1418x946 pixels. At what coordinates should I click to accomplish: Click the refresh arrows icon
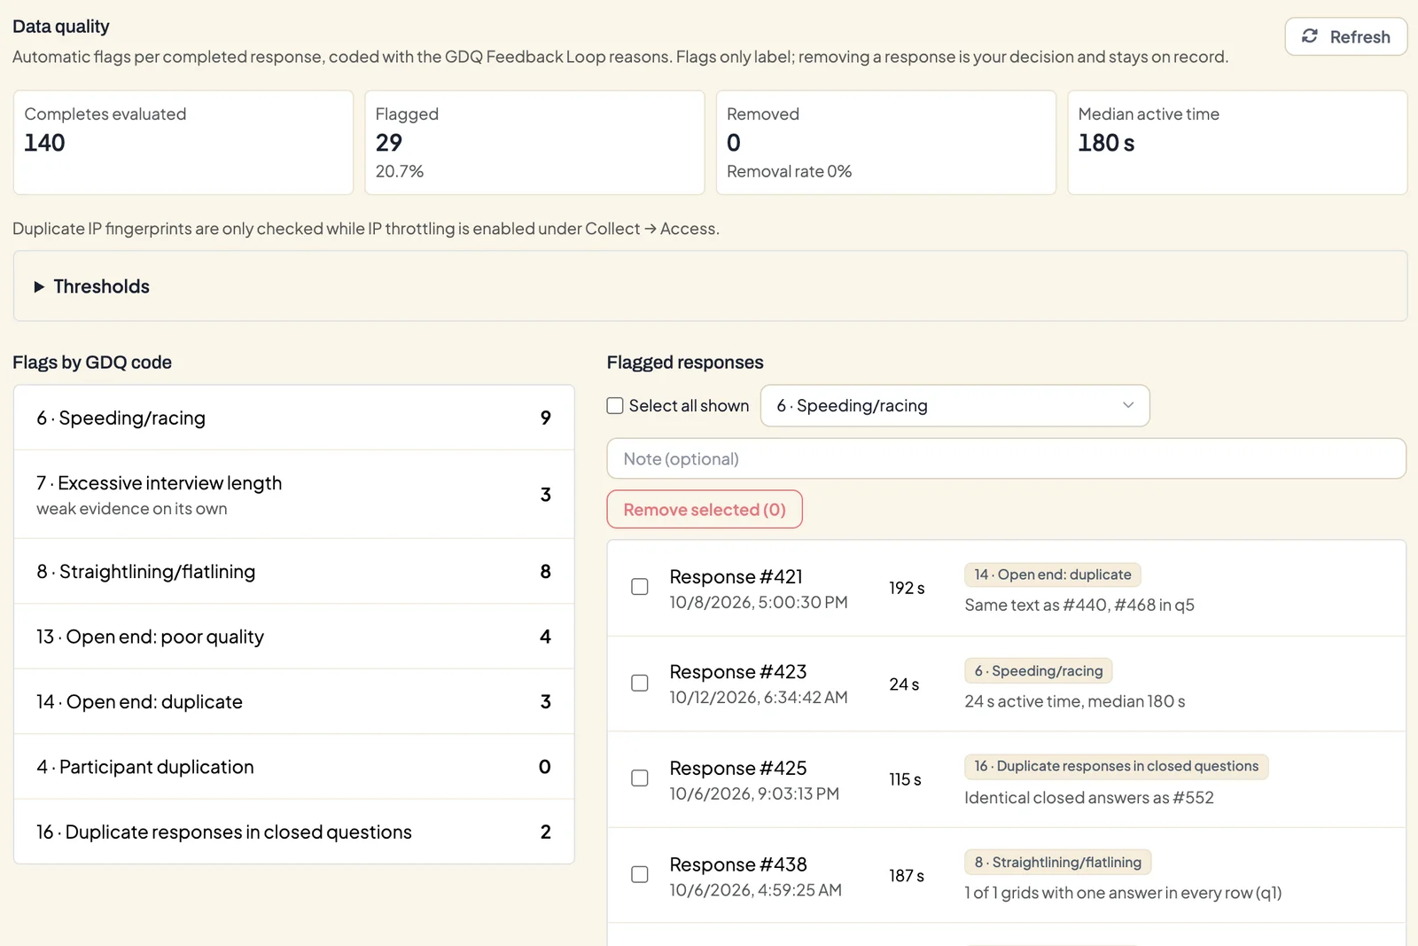pos(1309,36)
